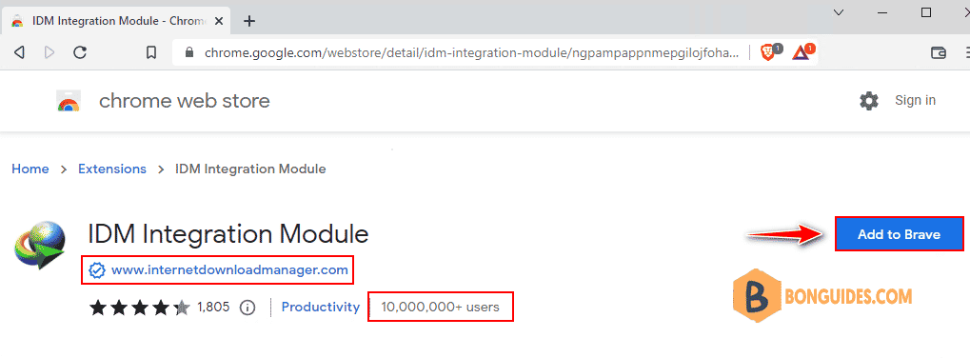Bookmark this page

[x=151, y=52]
